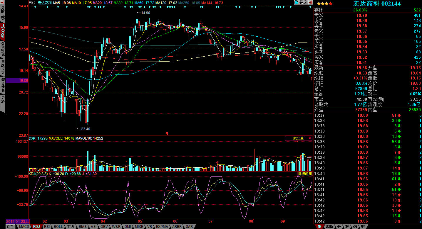Click the 委比 -26.80% value
The image size is (422, 229).
360,10
